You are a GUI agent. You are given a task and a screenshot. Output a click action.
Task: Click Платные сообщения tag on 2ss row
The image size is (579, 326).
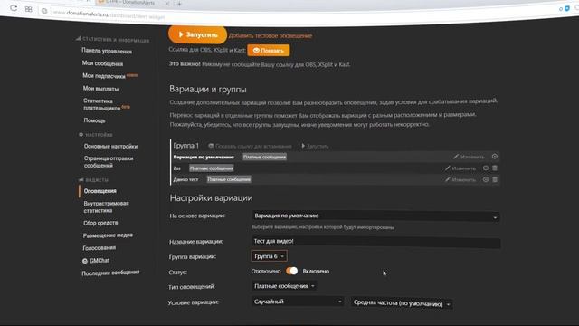point(211,168)
